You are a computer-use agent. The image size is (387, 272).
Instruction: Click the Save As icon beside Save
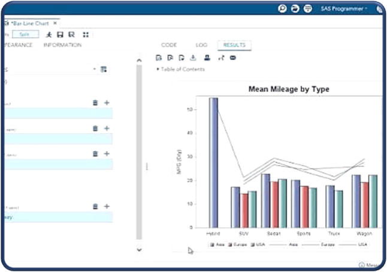click(71, 35)
